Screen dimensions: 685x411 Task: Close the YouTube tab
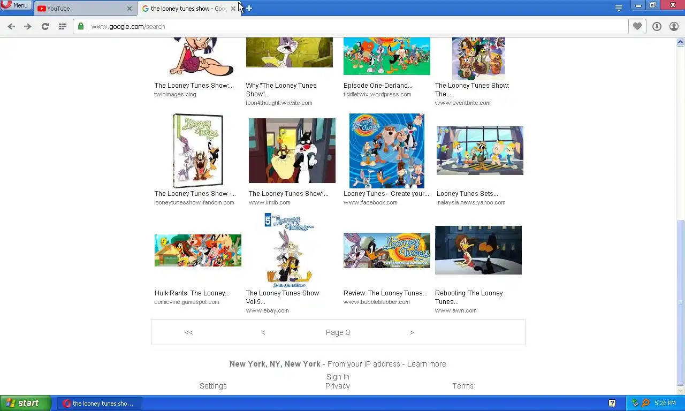tap(130, 9)
